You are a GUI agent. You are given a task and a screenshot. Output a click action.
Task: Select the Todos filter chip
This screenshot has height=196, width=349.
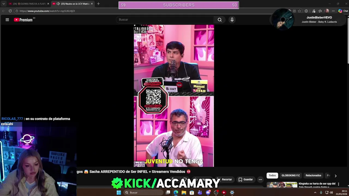tap(272, 175)
